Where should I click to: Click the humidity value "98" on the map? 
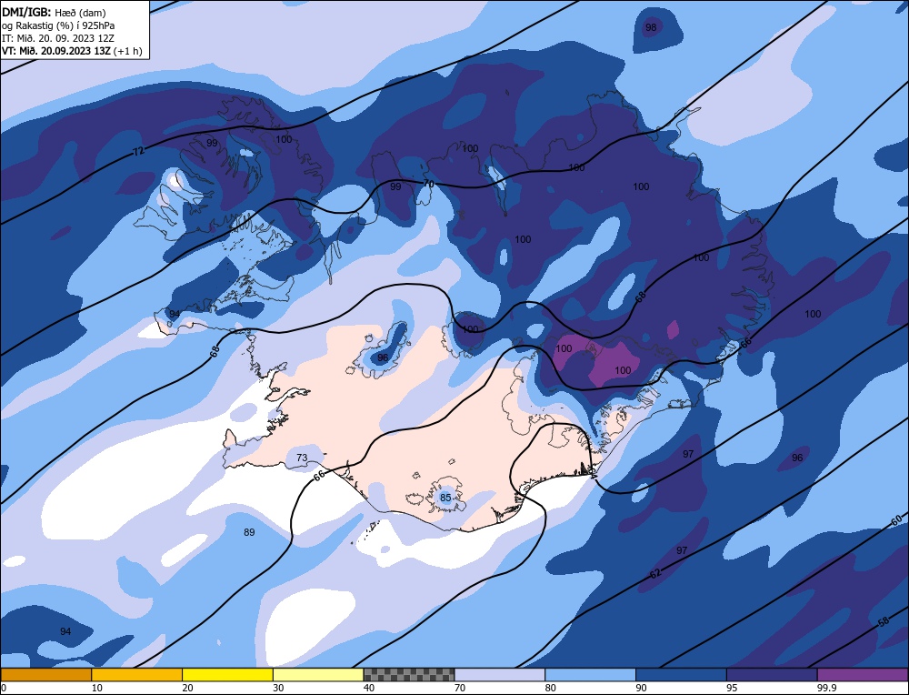651,27
